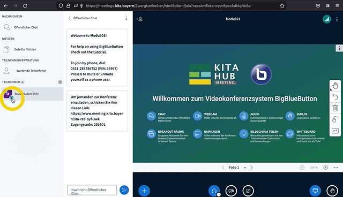Toggle presentation visibility button

click(x=315, y=191)
